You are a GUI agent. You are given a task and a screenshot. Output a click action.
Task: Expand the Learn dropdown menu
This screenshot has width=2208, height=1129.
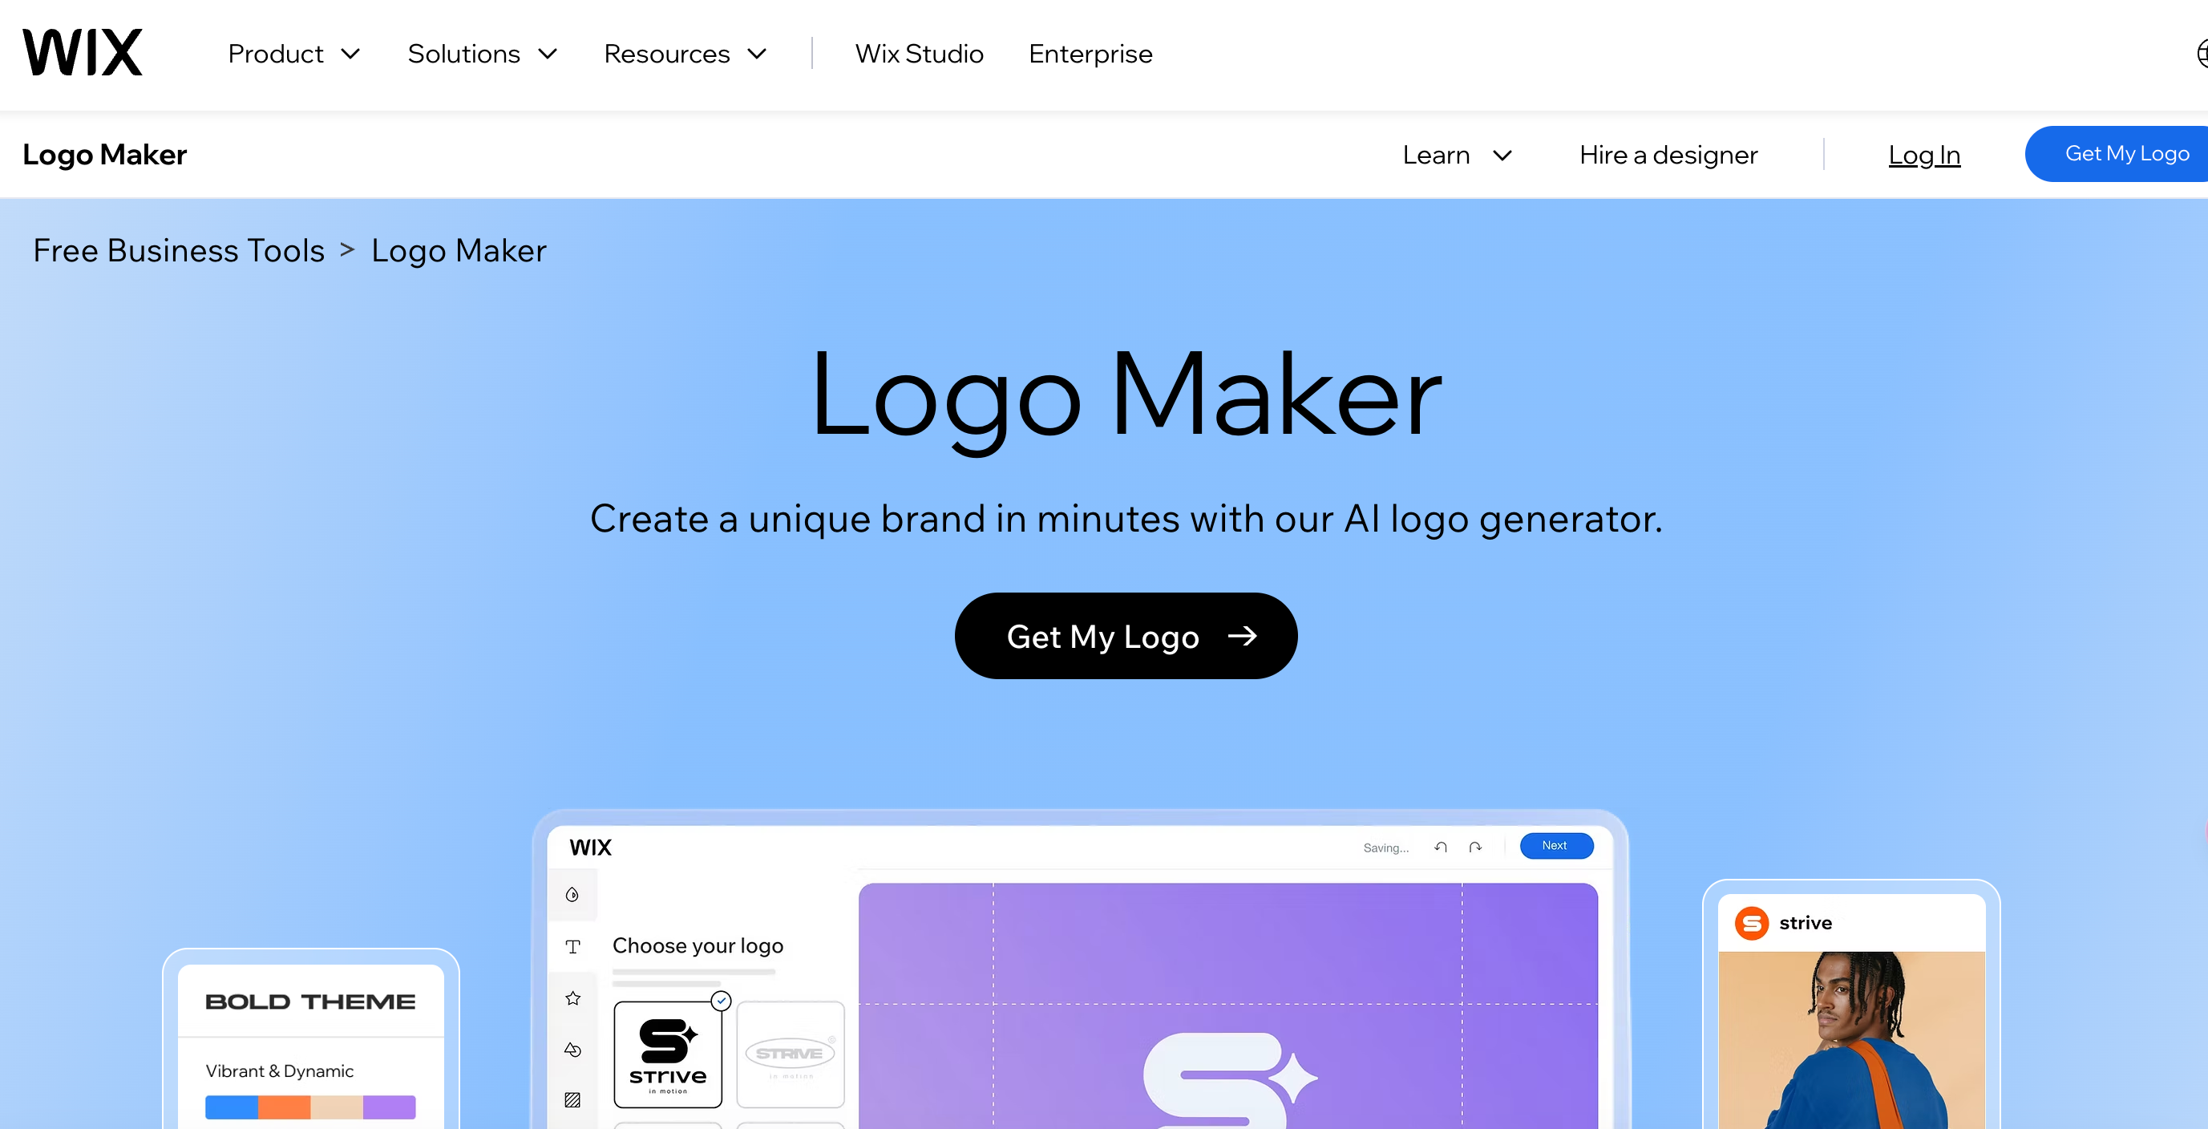pos(1459,154)
